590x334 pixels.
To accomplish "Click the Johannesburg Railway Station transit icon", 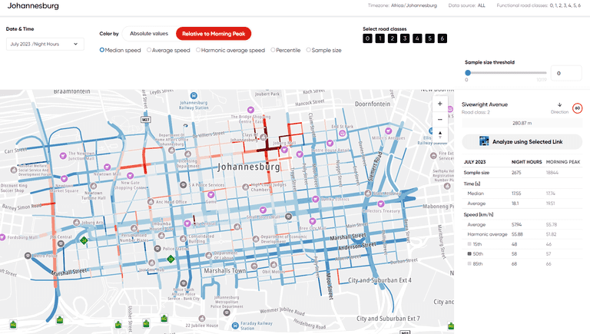I will (194, 98).
